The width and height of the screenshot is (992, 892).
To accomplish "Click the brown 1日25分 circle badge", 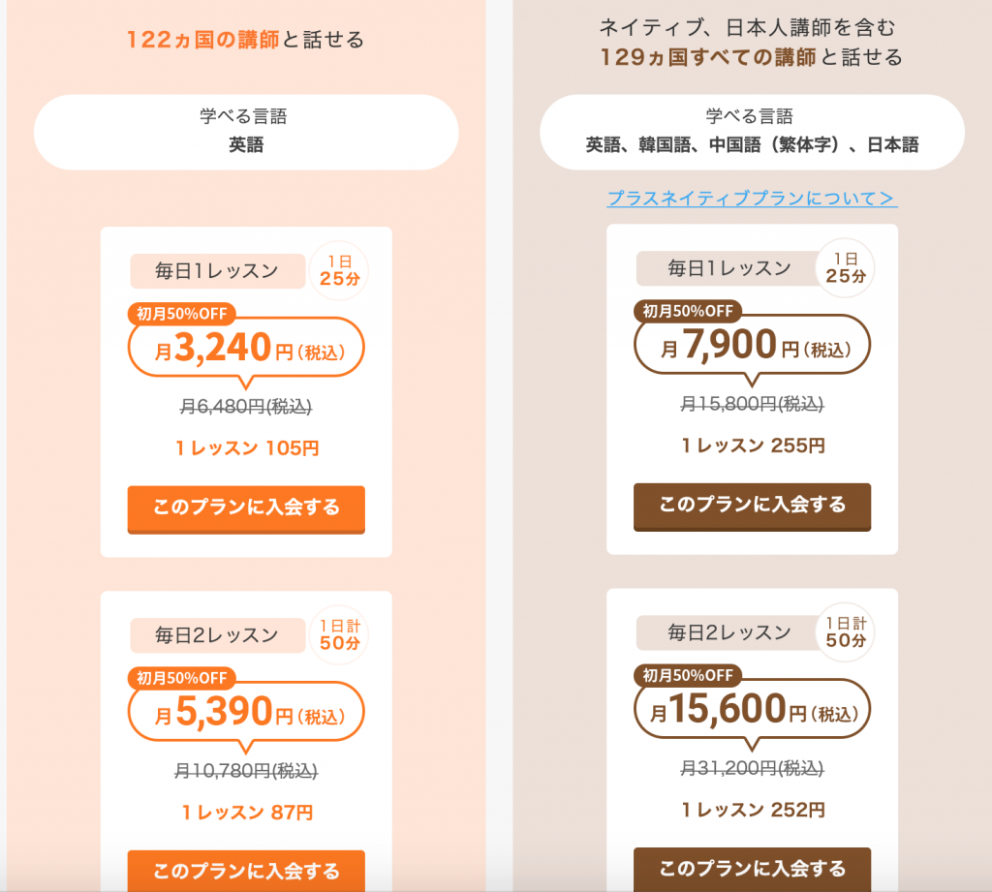I will [x=845, y=267].
